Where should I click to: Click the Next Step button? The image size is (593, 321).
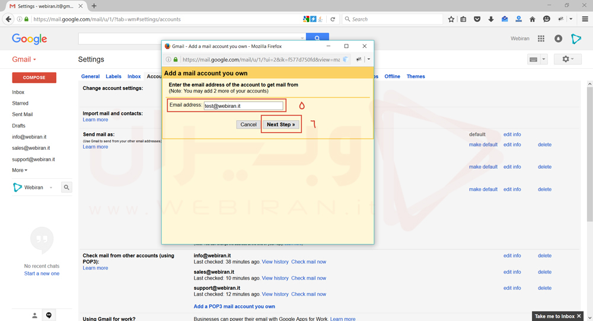[x=280, y=124]
